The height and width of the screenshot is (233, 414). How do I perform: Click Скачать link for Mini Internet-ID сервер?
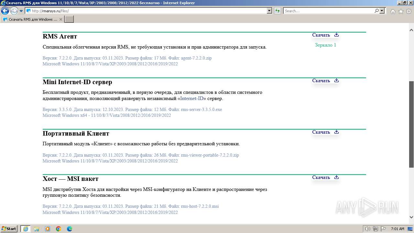[x=321, y=81]
